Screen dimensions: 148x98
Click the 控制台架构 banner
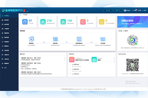tap(133, 22)
